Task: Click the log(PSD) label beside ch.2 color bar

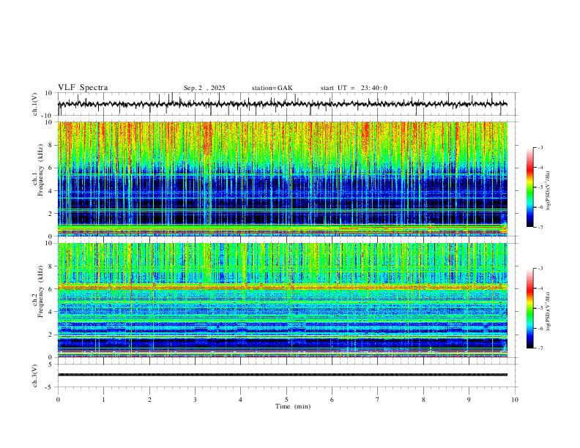Action: (548, 311)
